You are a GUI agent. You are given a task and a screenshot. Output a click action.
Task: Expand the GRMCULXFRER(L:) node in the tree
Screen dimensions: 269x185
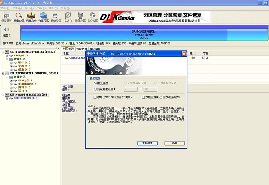(x=7, y=98)
